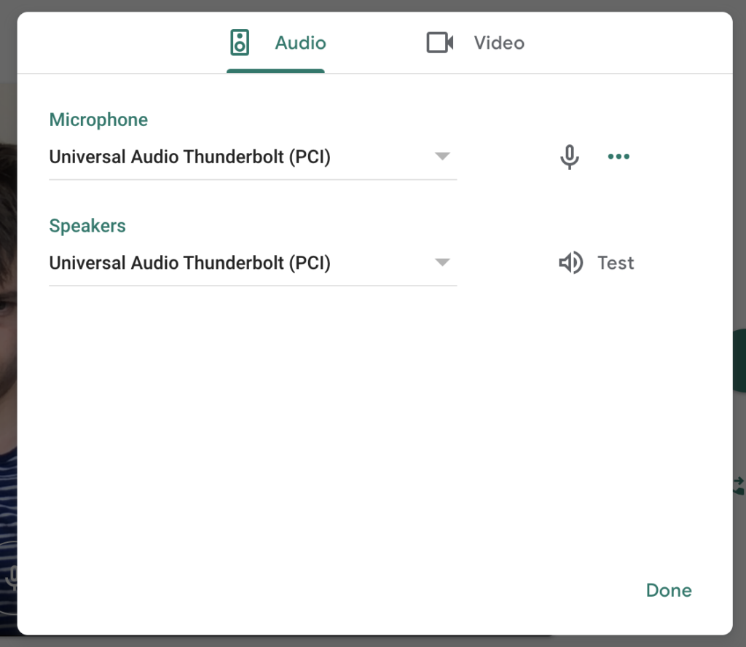Open the Microphone device list via its device name
Screen dimensions: 746x647
pos(189,157)
